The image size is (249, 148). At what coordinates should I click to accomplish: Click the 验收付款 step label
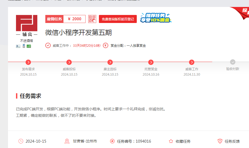233,69
